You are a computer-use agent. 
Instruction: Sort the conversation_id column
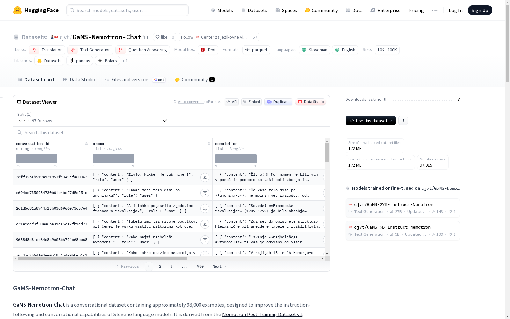click(x=86, y=144)
